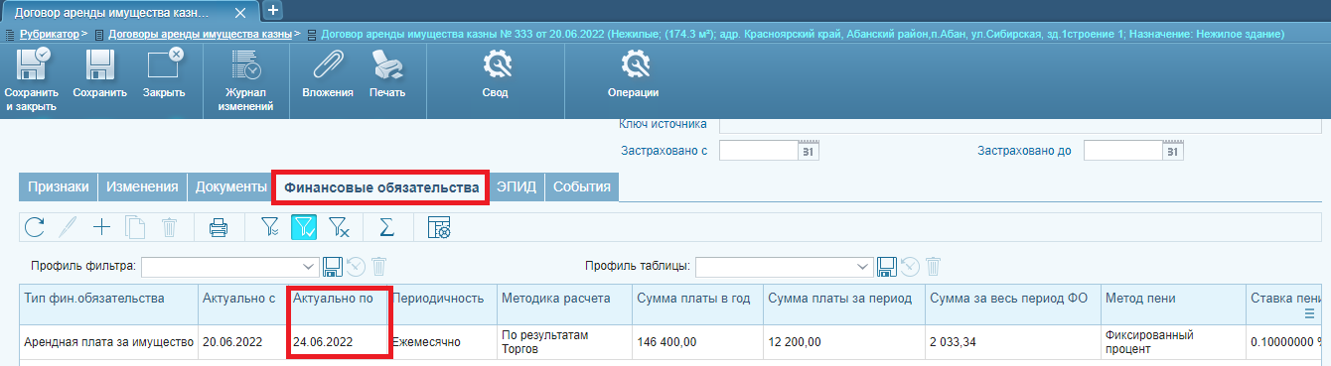Select the 'Финансовые обязательства' tab
The image size is (1331, 366).
tap(381, 186)
